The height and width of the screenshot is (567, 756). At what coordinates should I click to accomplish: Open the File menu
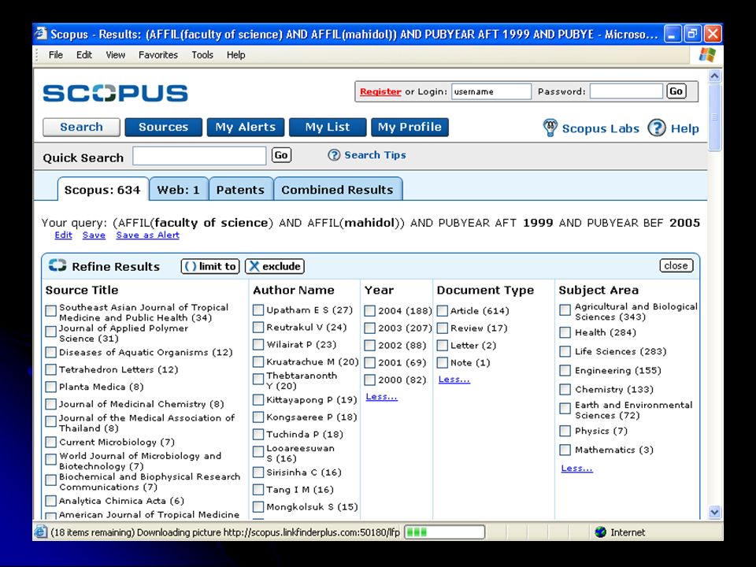[55, 55]
